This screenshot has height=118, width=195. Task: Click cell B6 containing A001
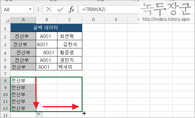[47, 67]
